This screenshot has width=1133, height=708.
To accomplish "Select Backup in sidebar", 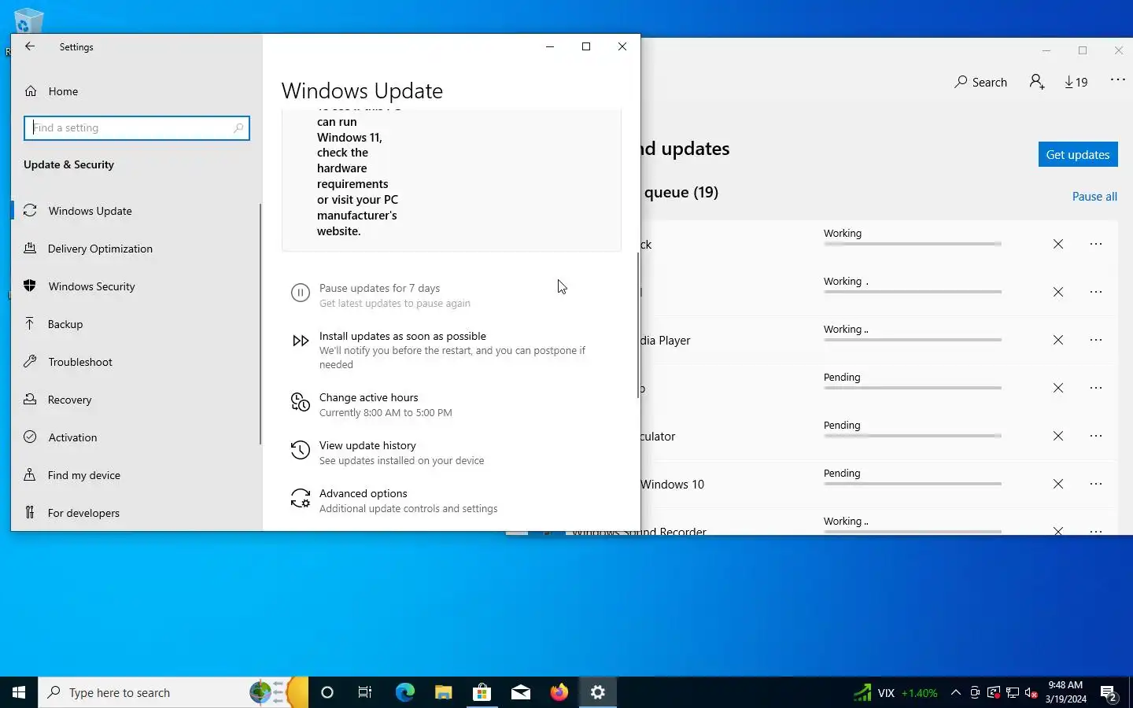I will click(x=136, y=324).
